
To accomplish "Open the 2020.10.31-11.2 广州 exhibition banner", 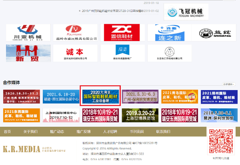I will (x=22, y=97).
